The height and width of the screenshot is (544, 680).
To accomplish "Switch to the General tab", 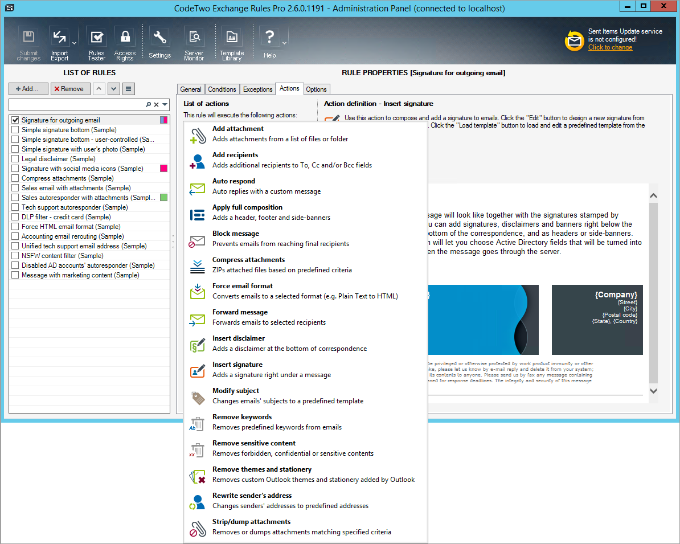I will (191, 89).
